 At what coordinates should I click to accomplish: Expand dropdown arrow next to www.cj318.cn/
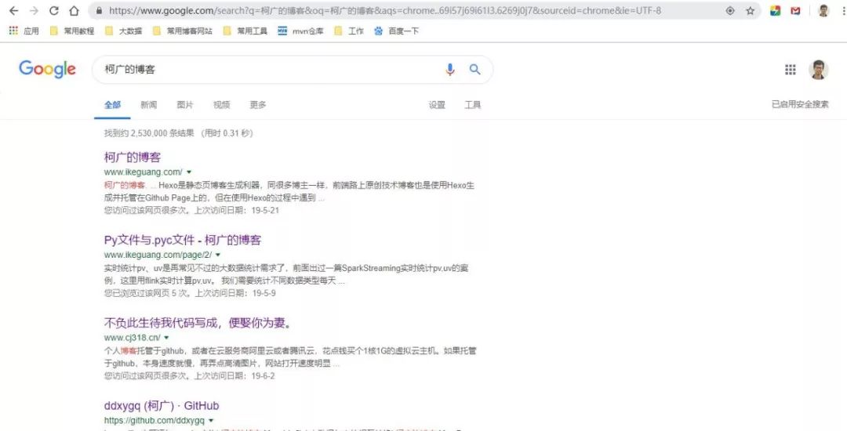166,338
